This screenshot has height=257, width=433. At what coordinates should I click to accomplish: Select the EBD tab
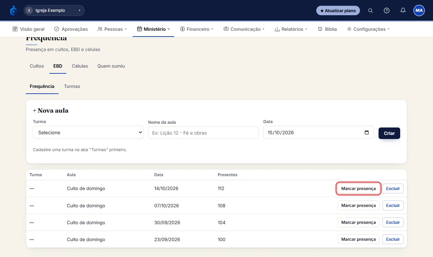click(x=58, y=66)
